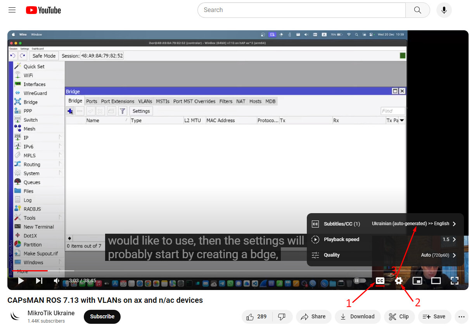Switch to Hosts tab in Bridge window
474x330 pixels.
[x=255, y=101]
